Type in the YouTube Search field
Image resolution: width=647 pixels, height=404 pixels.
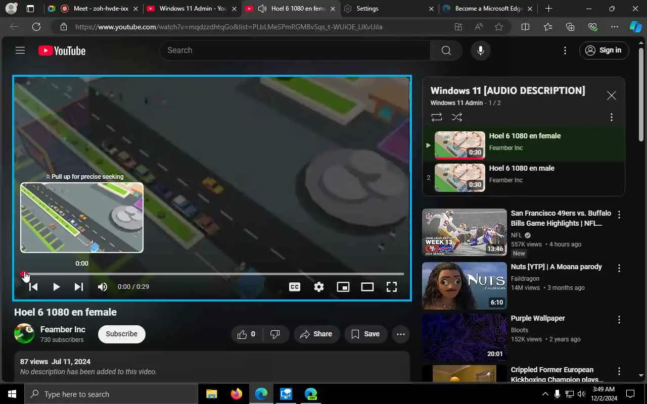click(x=295, y=50)
